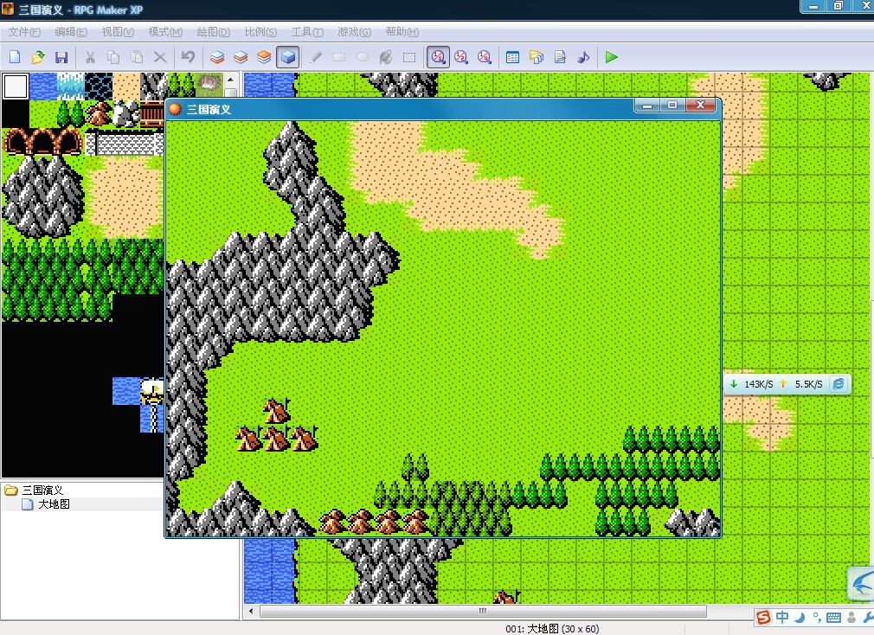The height and width of the screenshot is (635, 874).
Task: Select the Ellipse drawing tool
Action: [363, 57]
